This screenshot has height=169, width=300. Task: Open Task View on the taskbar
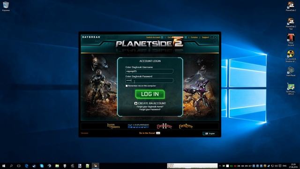tap(19, 166)
